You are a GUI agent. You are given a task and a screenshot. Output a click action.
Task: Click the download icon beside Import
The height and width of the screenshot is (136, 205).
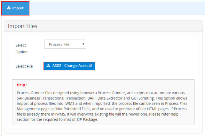pyautogui.click(x=9, y=8)
